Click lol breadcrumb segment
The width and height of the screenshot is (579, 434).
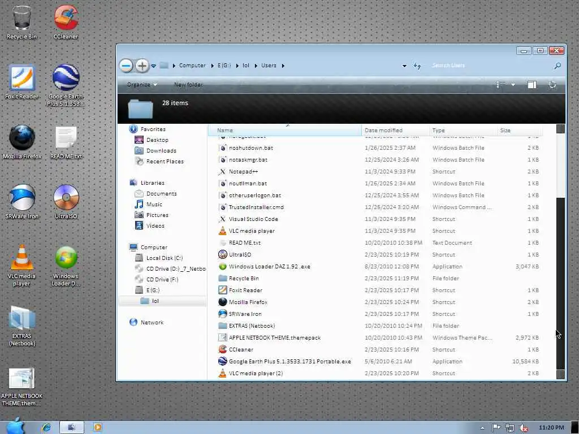coord(246,66)
